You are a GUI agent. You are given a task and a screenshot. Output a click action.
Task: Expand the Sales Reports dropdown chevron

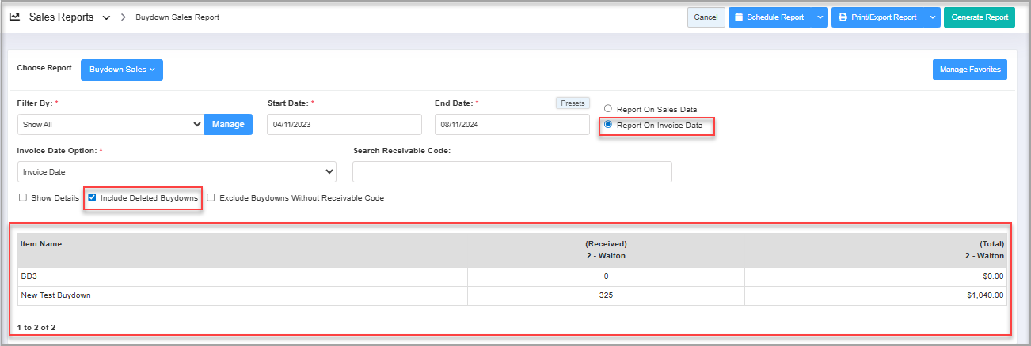click(x=106, y=17)
